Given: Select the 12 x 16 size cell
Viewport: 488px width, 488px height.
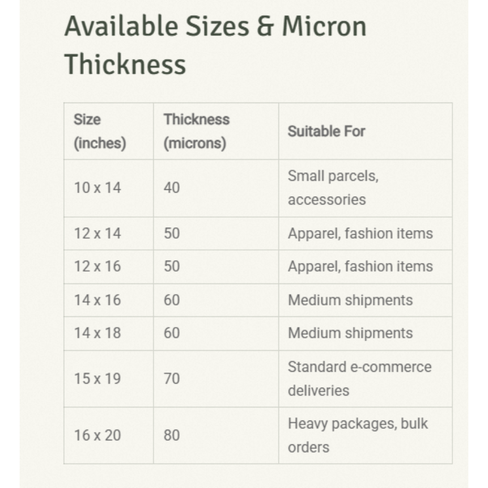Looking at the screenshot, I should coord(97,266).
